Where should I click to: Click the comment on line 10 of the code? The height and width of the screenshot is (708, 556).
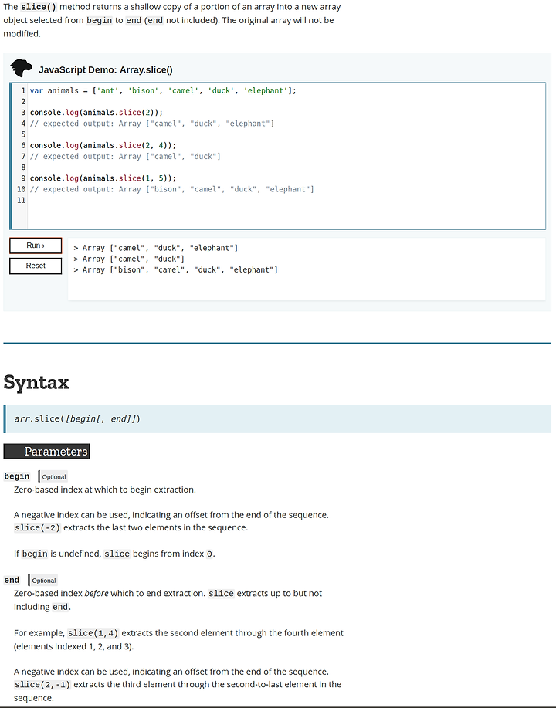pyautogui.click(x=171, y=190)
